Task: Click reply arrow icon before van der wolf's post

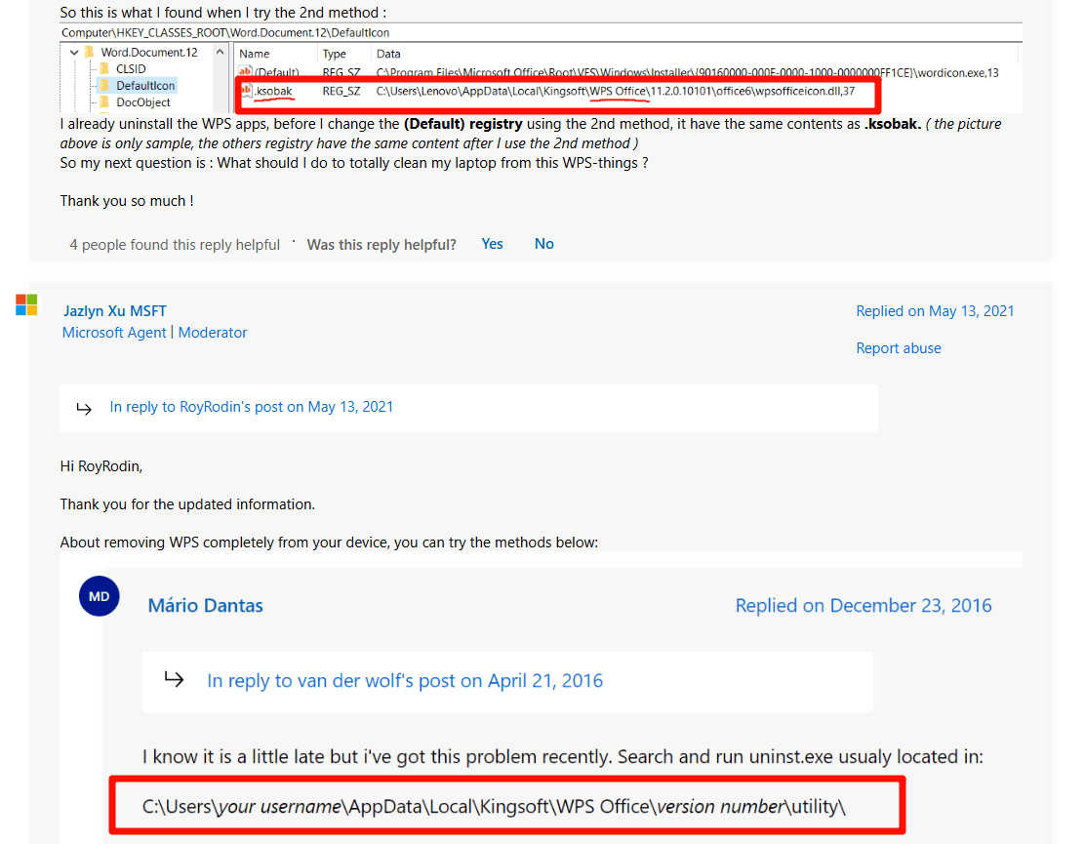Action: pos(174,679)
